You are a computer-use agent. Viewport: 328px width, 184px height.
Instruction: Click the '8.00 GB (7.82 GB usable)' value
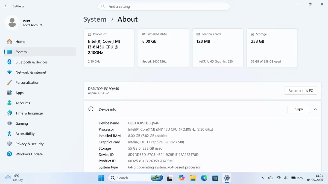click(147, 136)
